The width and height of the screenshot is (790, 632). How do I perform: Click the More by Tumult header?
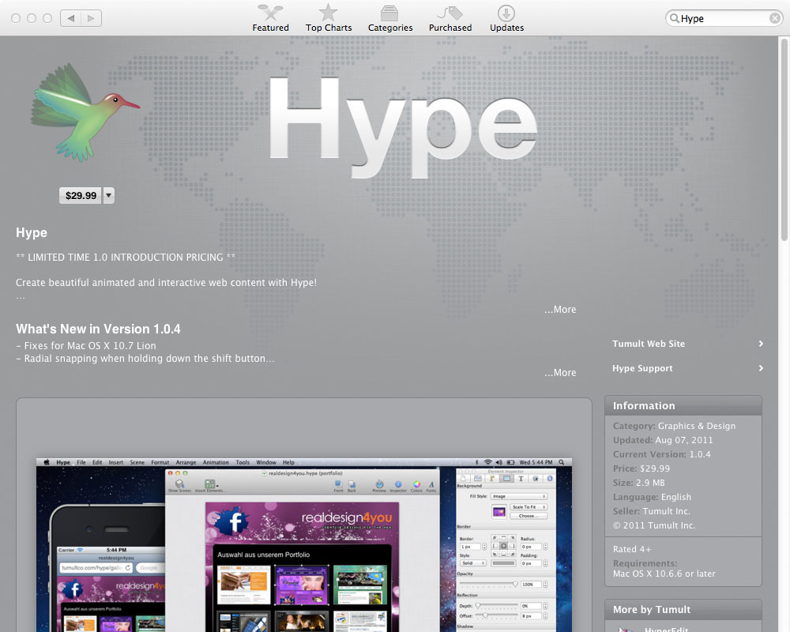click(x=683, y=609)
